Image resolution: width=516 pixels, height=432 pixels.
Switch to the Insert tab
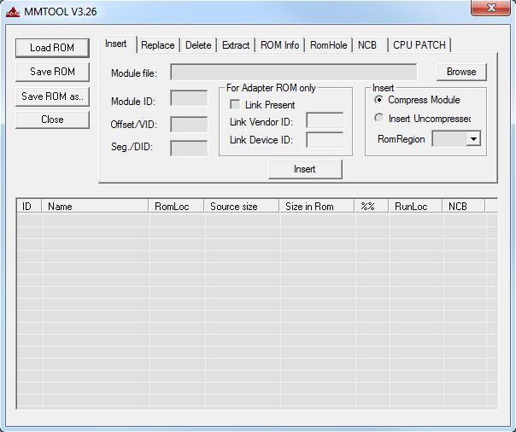coord(116,44)
